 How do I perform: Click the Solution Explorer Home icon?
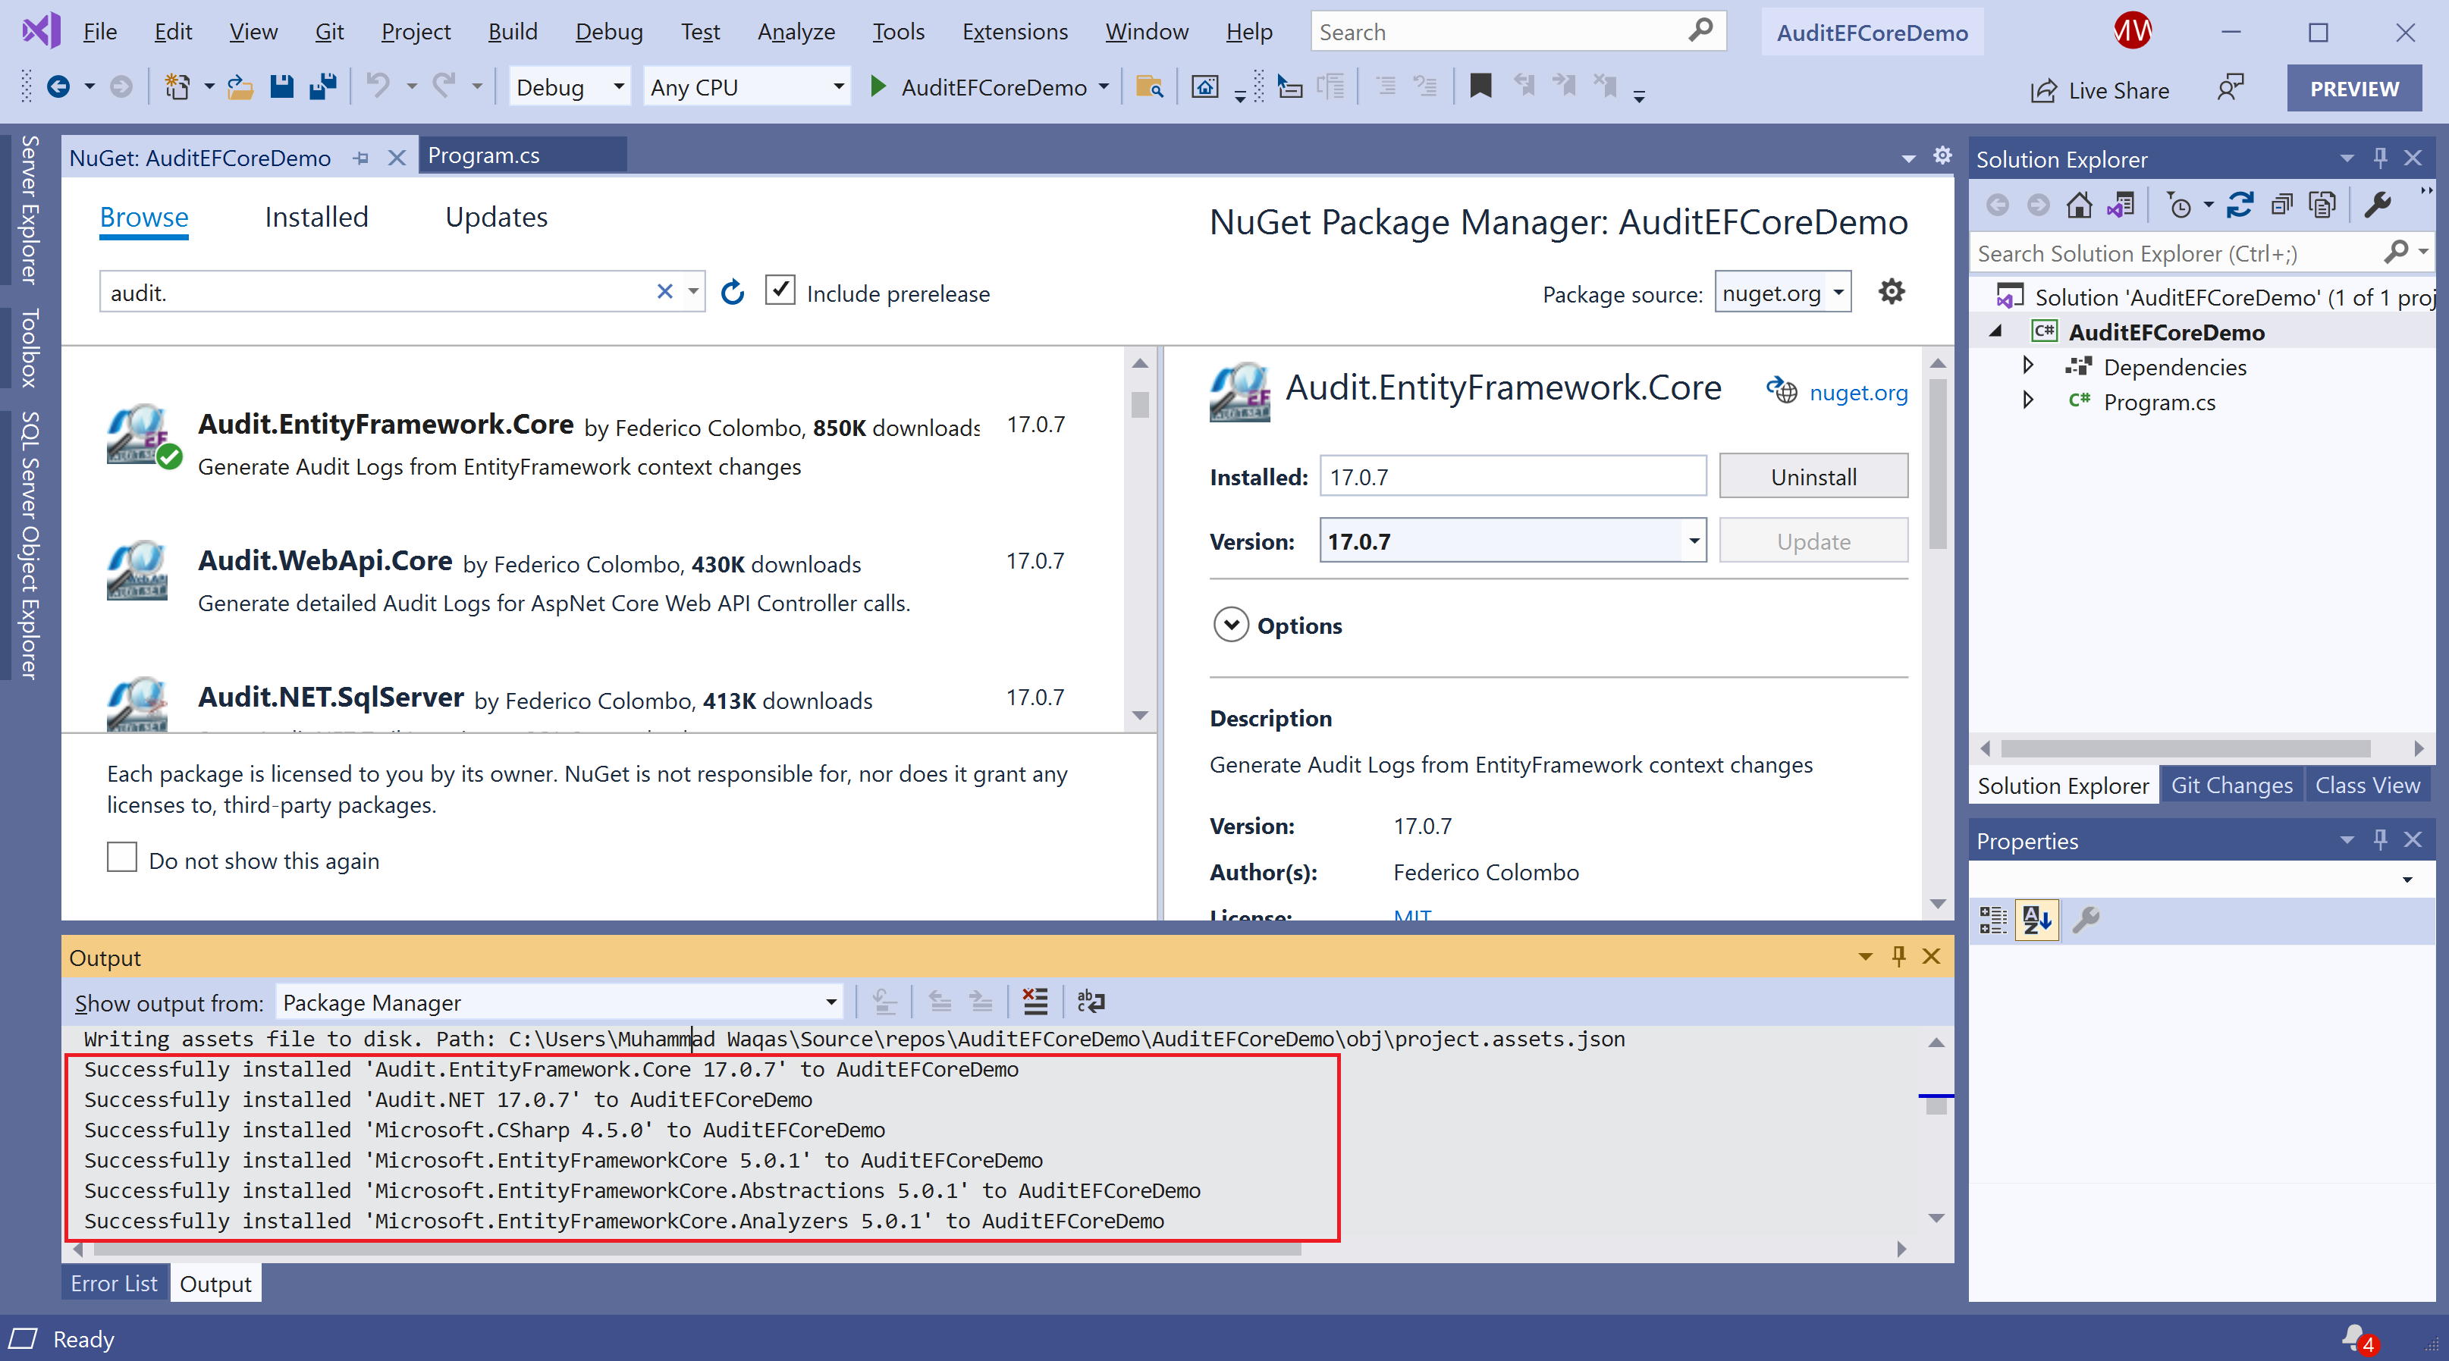pyautogui.click(x=2078, y=205)
